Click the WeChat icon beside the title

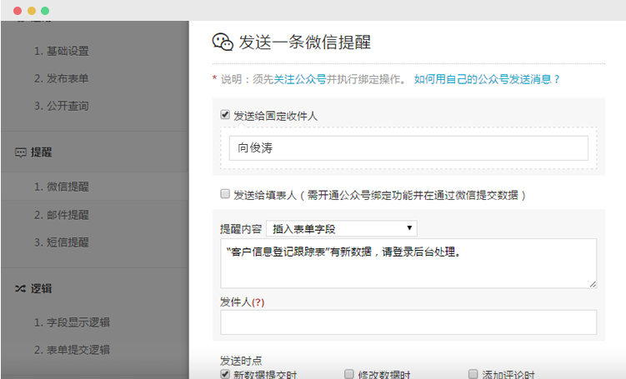click(x=223, y=42)
